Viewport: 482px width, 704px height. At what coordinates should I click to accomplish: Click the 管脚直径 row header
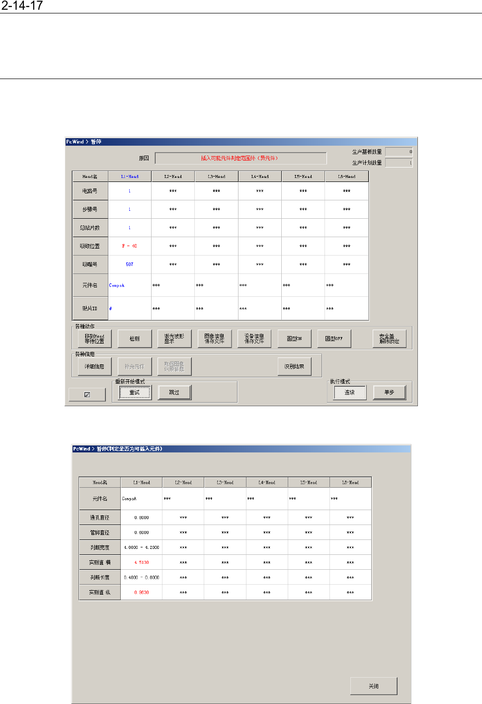pyautogui.click(x=100, y=532)
